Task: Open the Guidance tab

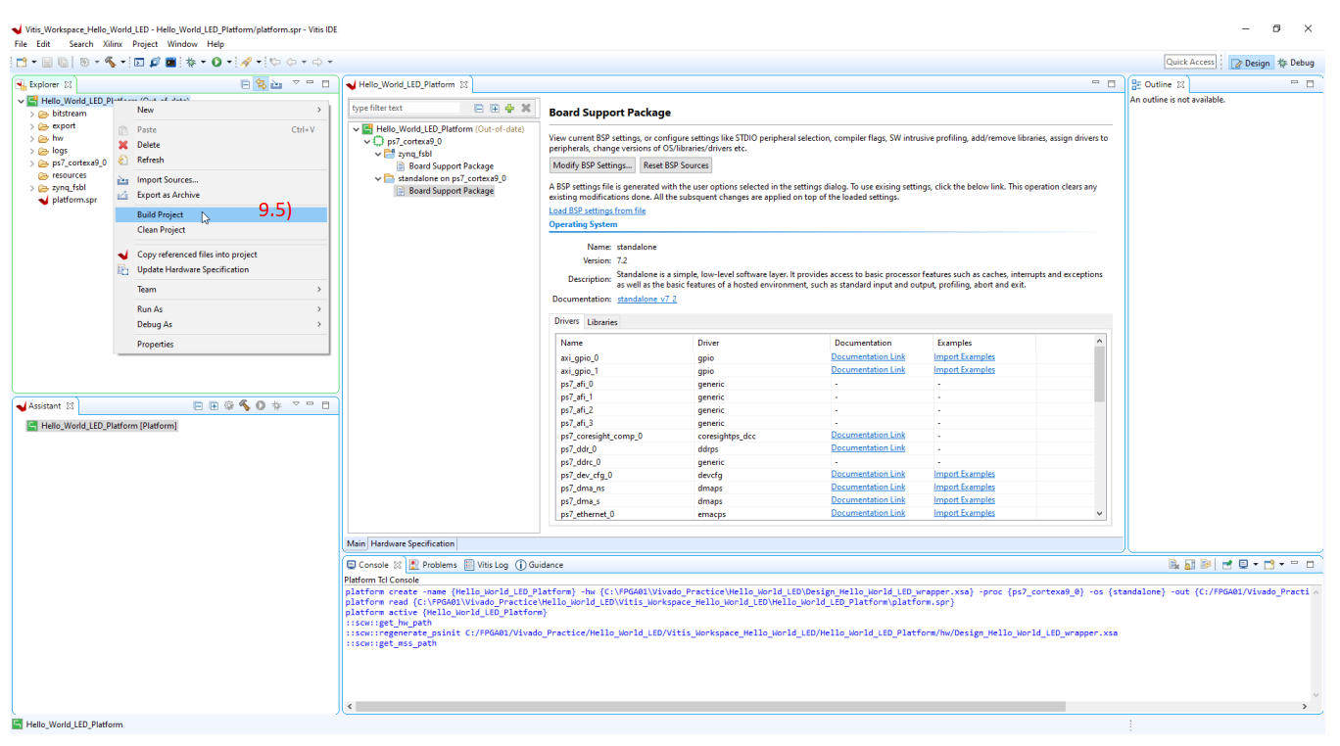Action: click(540, 565)
